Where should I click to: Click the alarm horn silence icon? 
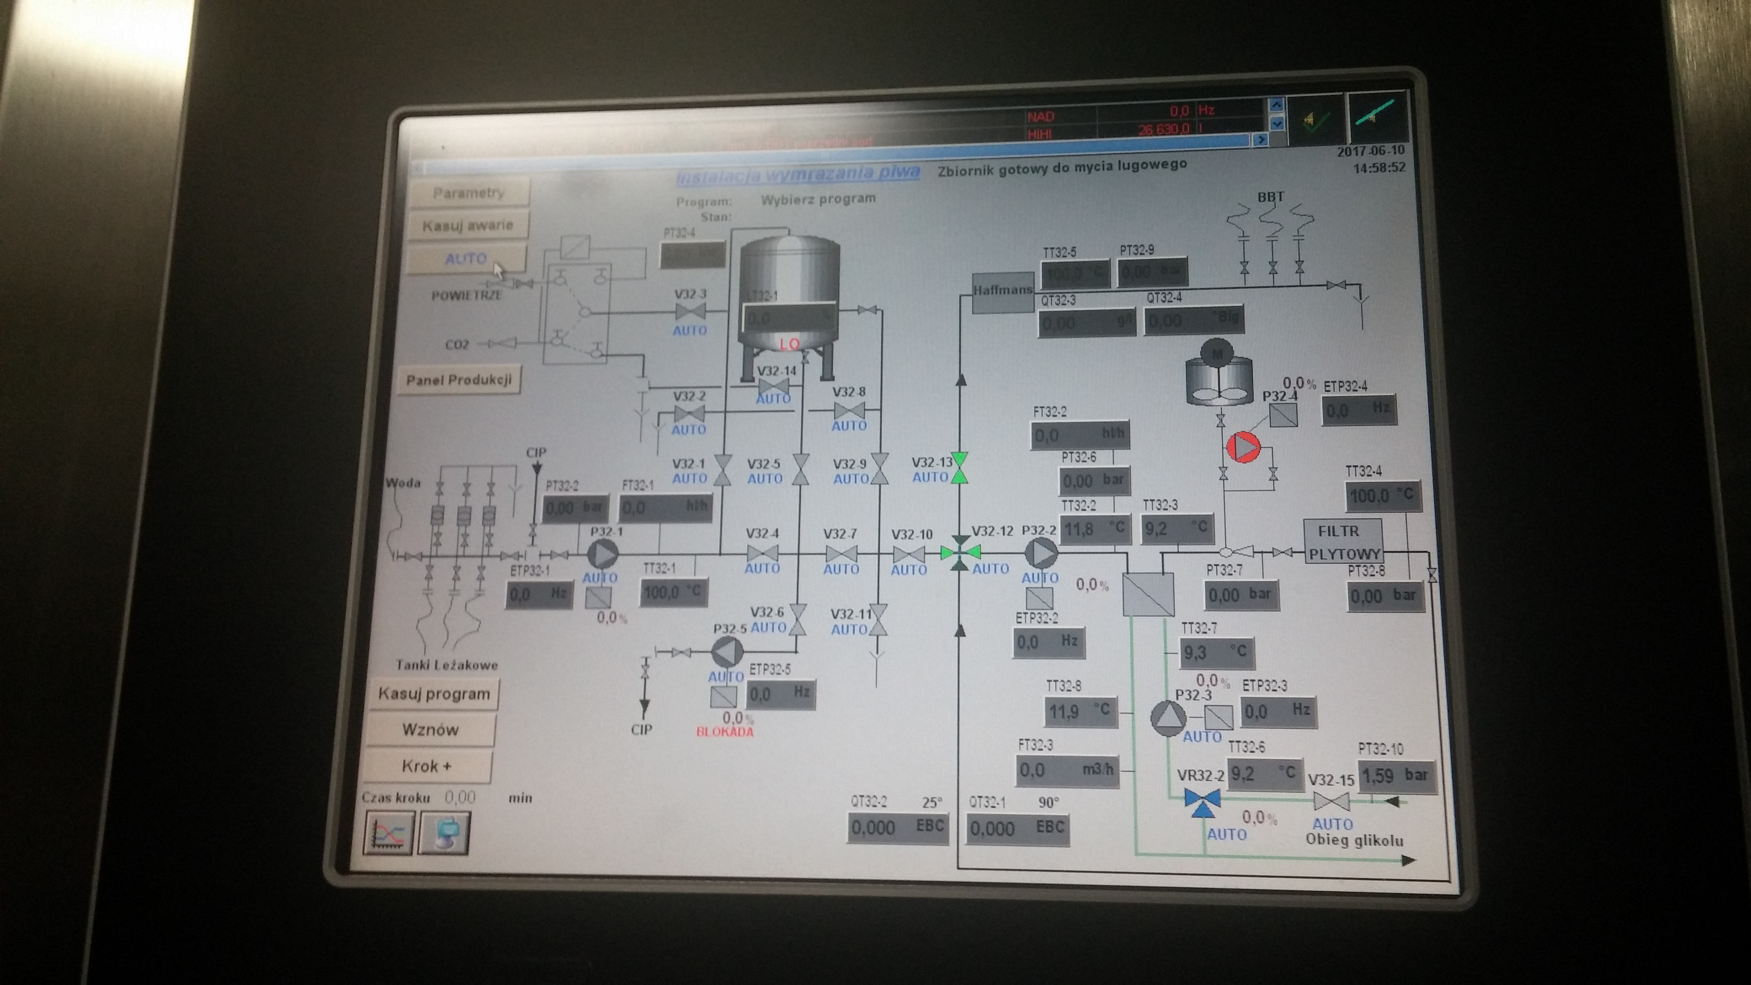[1376, 117]
